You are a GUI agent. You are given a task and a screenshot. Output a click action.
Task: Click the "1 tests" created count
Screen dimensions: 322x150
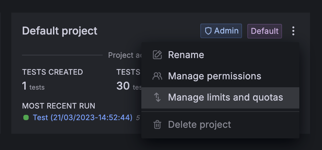click(33, 87)
